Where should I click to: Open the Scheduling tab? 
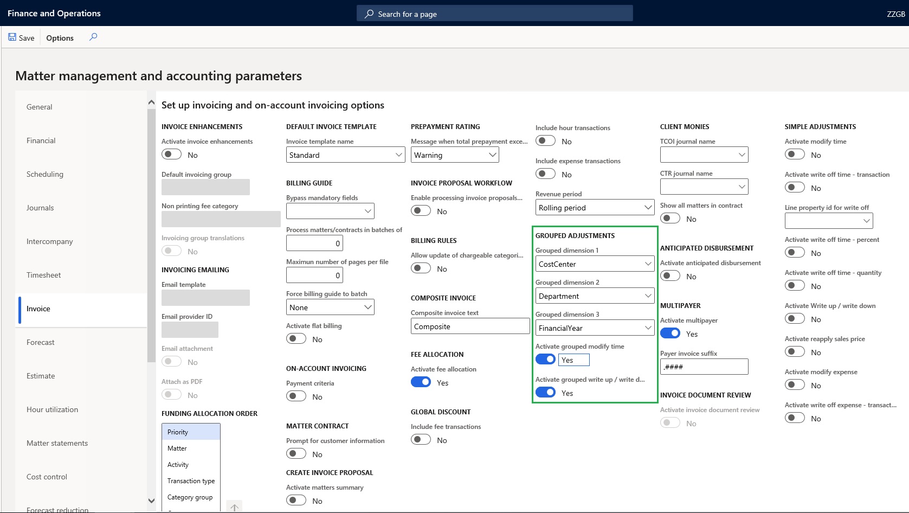[81, 174]
